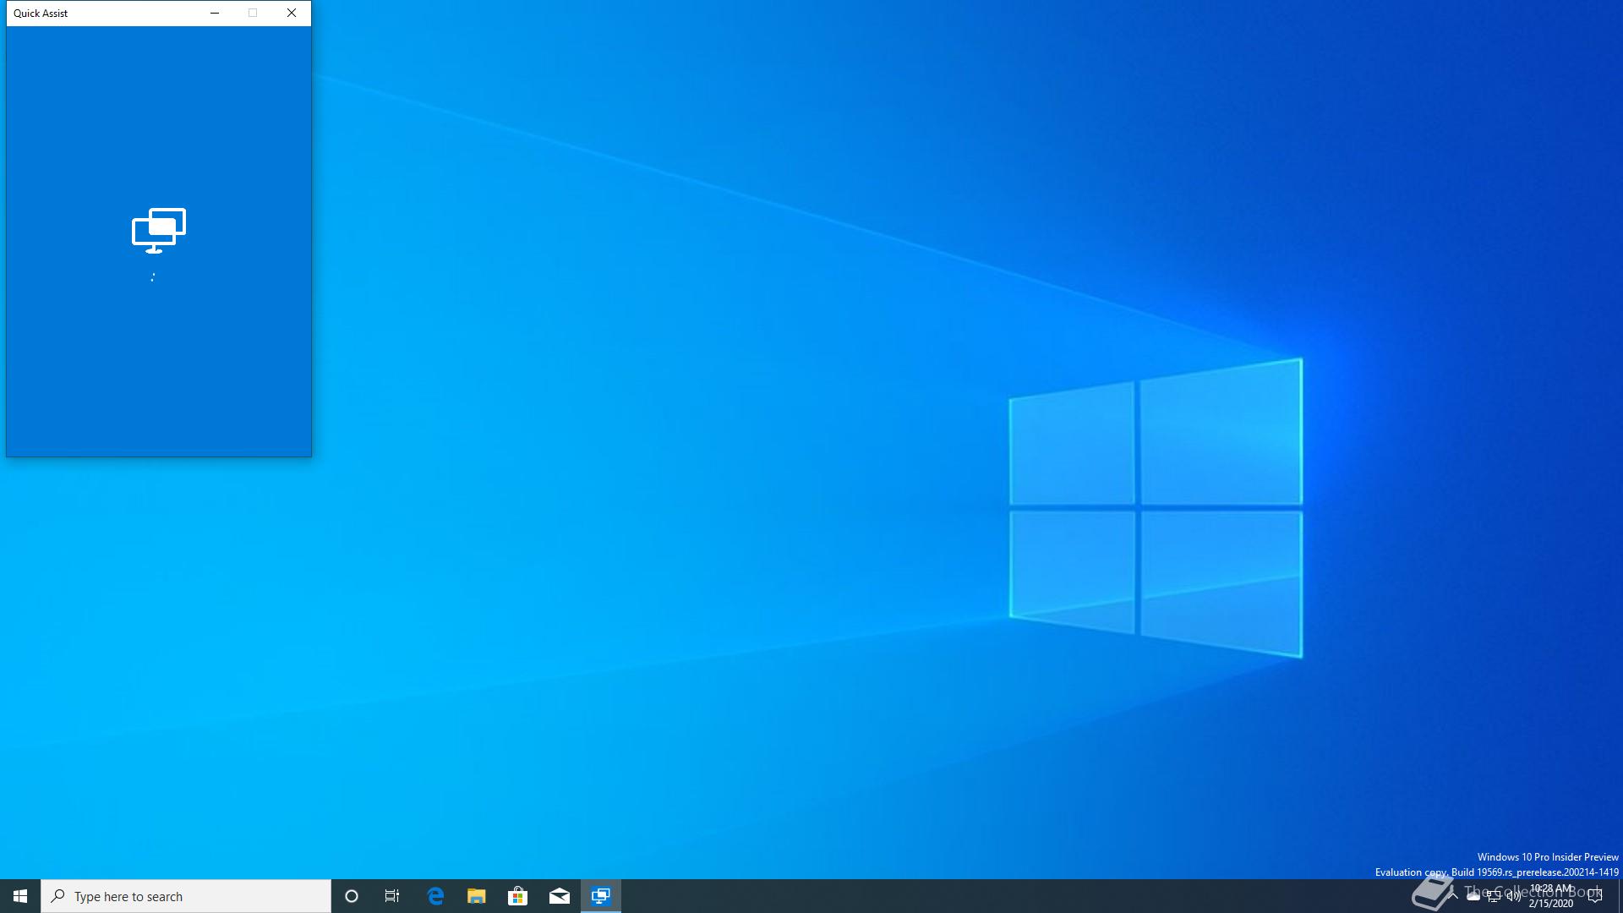Click the Cortana circle icon
Image resolution: width=1623 pixels, height=913 pixels.
click(352, 896)
